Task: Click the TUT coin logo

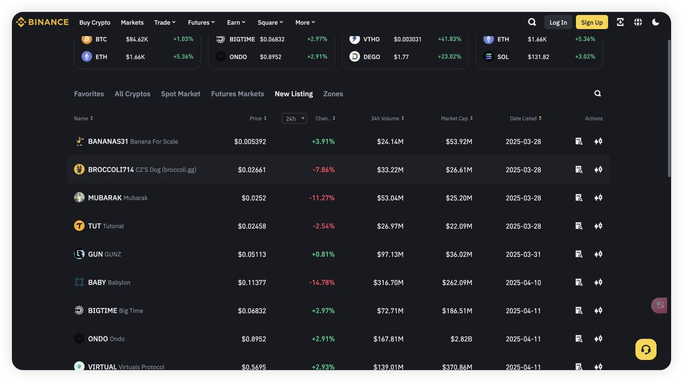Action: (x=79, y=226)
